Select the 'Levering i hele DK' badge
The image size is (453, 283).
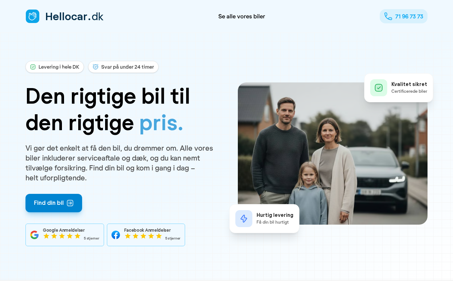[55, 67]
